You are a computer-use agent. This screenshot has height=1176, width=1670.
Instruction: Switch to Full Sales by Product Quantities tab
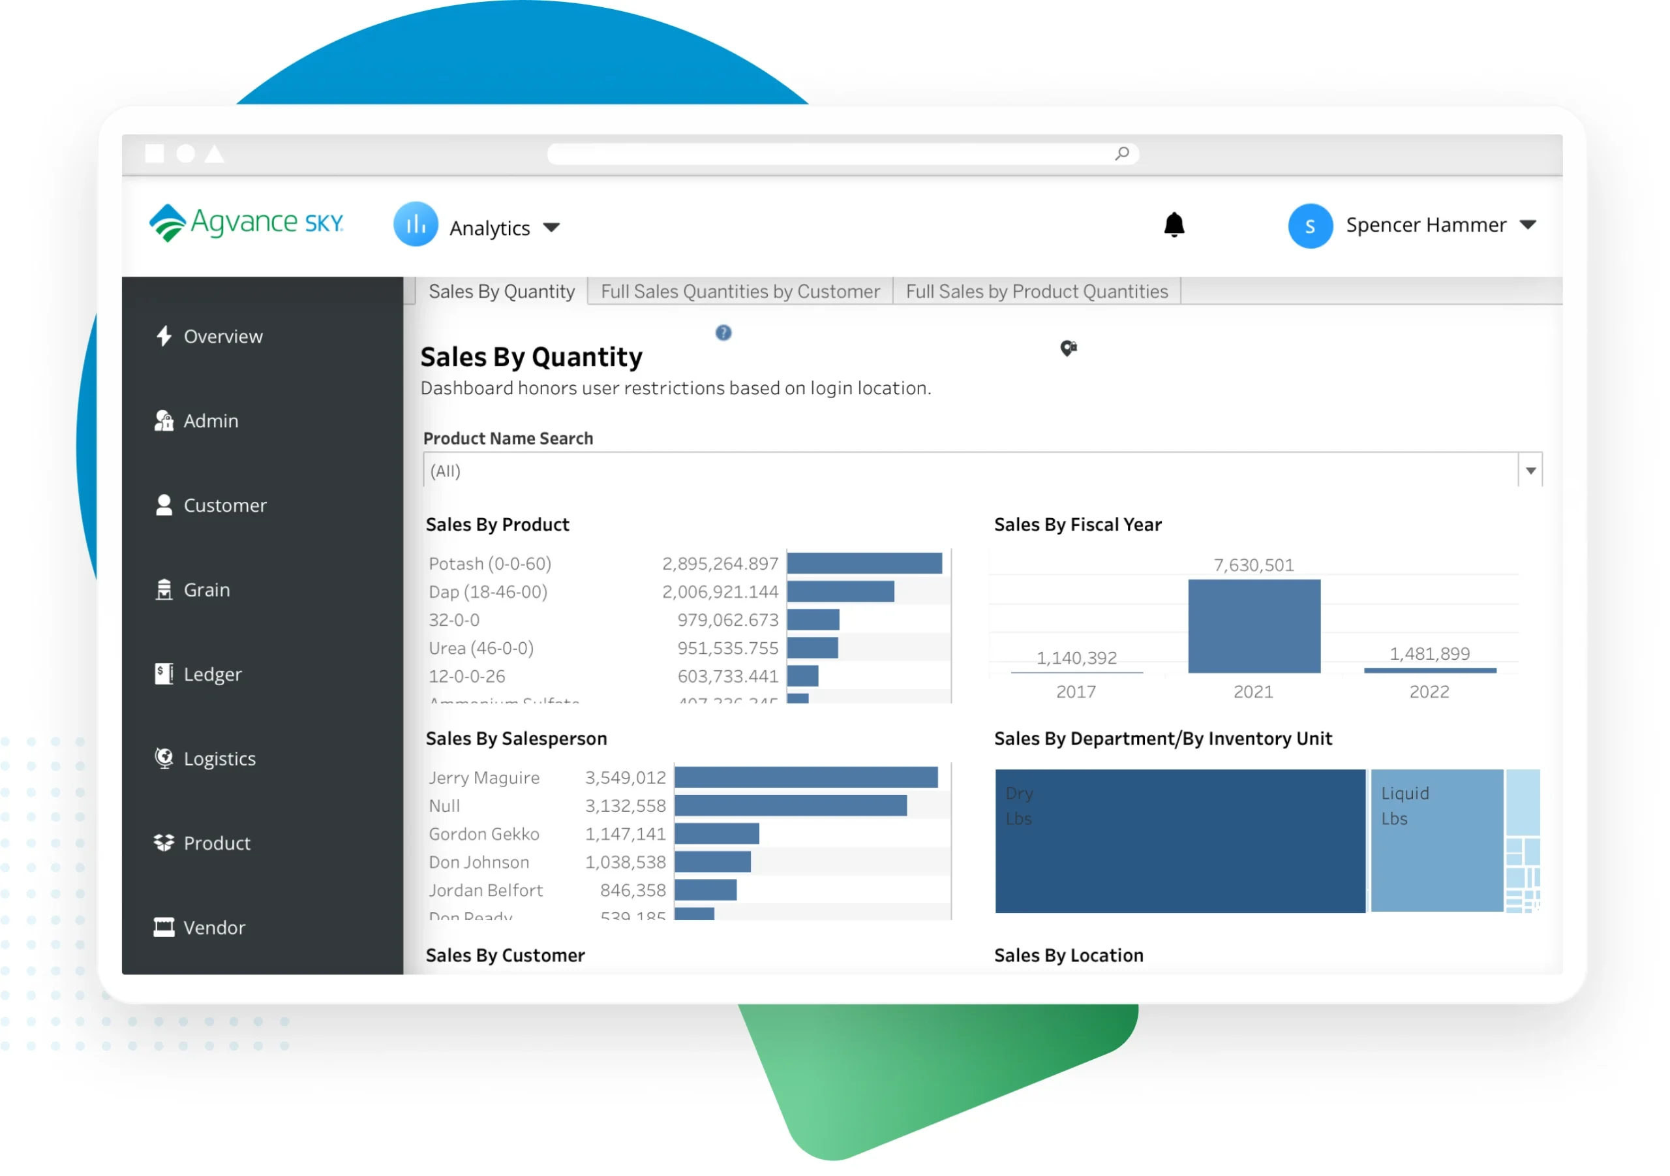pos(1037,291)
